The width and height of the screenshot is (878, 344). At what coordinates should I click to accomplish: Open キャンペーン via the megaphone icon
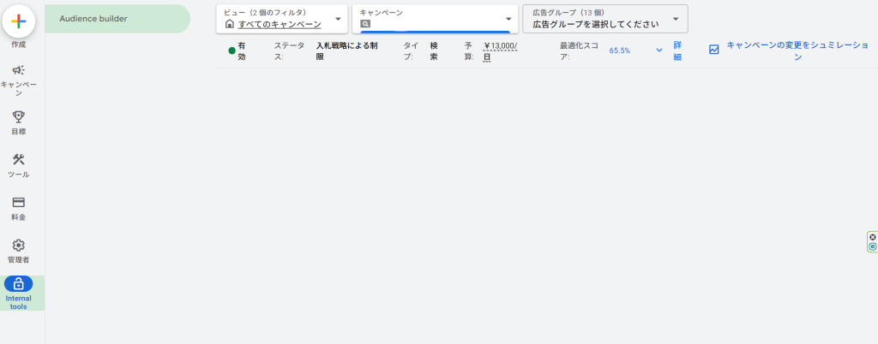(18, 70)
